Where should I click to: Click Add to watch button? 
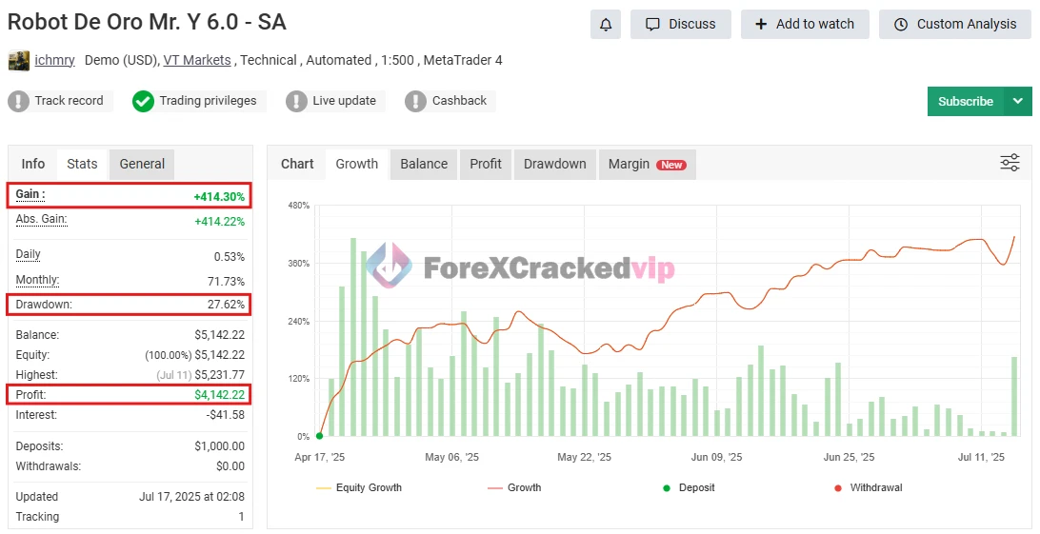pyautogui.click(x=805, y=24)
